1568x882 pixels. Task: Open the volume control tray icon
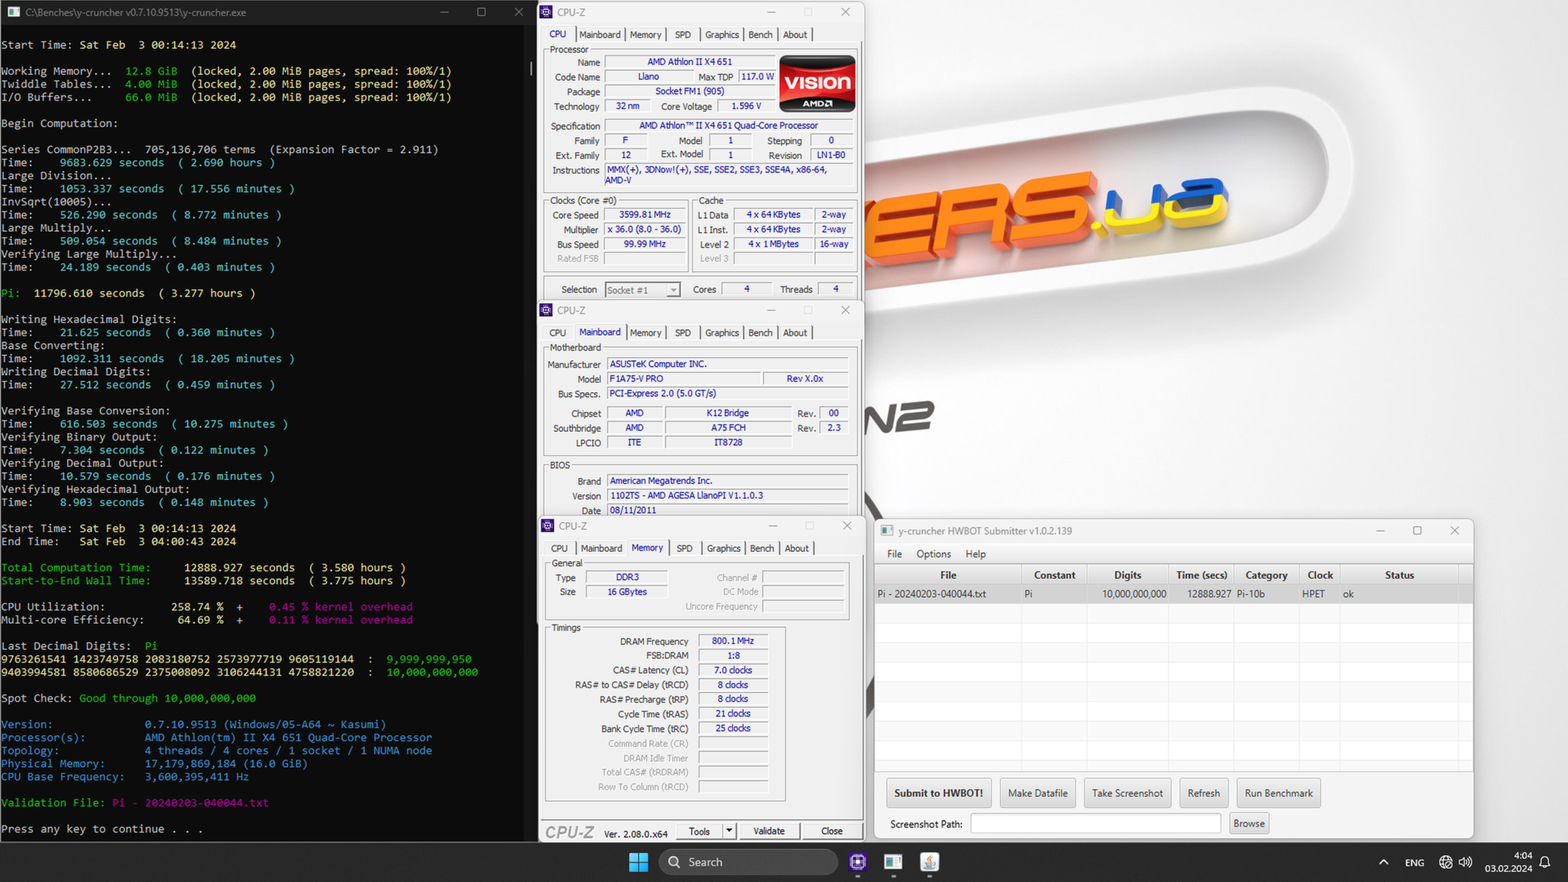1466,862
